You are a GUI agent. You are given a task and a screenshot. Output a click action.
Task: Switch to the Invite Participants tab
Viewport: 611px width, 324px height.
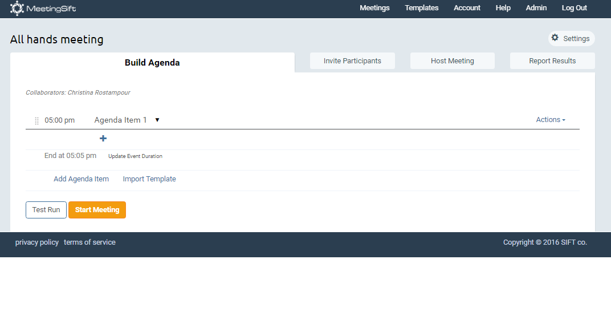pyautogui.click(x=352, y=61)
